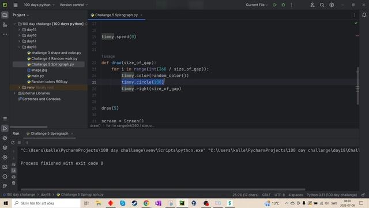Click inspection checkmark in editor corner

click(356, 23)
